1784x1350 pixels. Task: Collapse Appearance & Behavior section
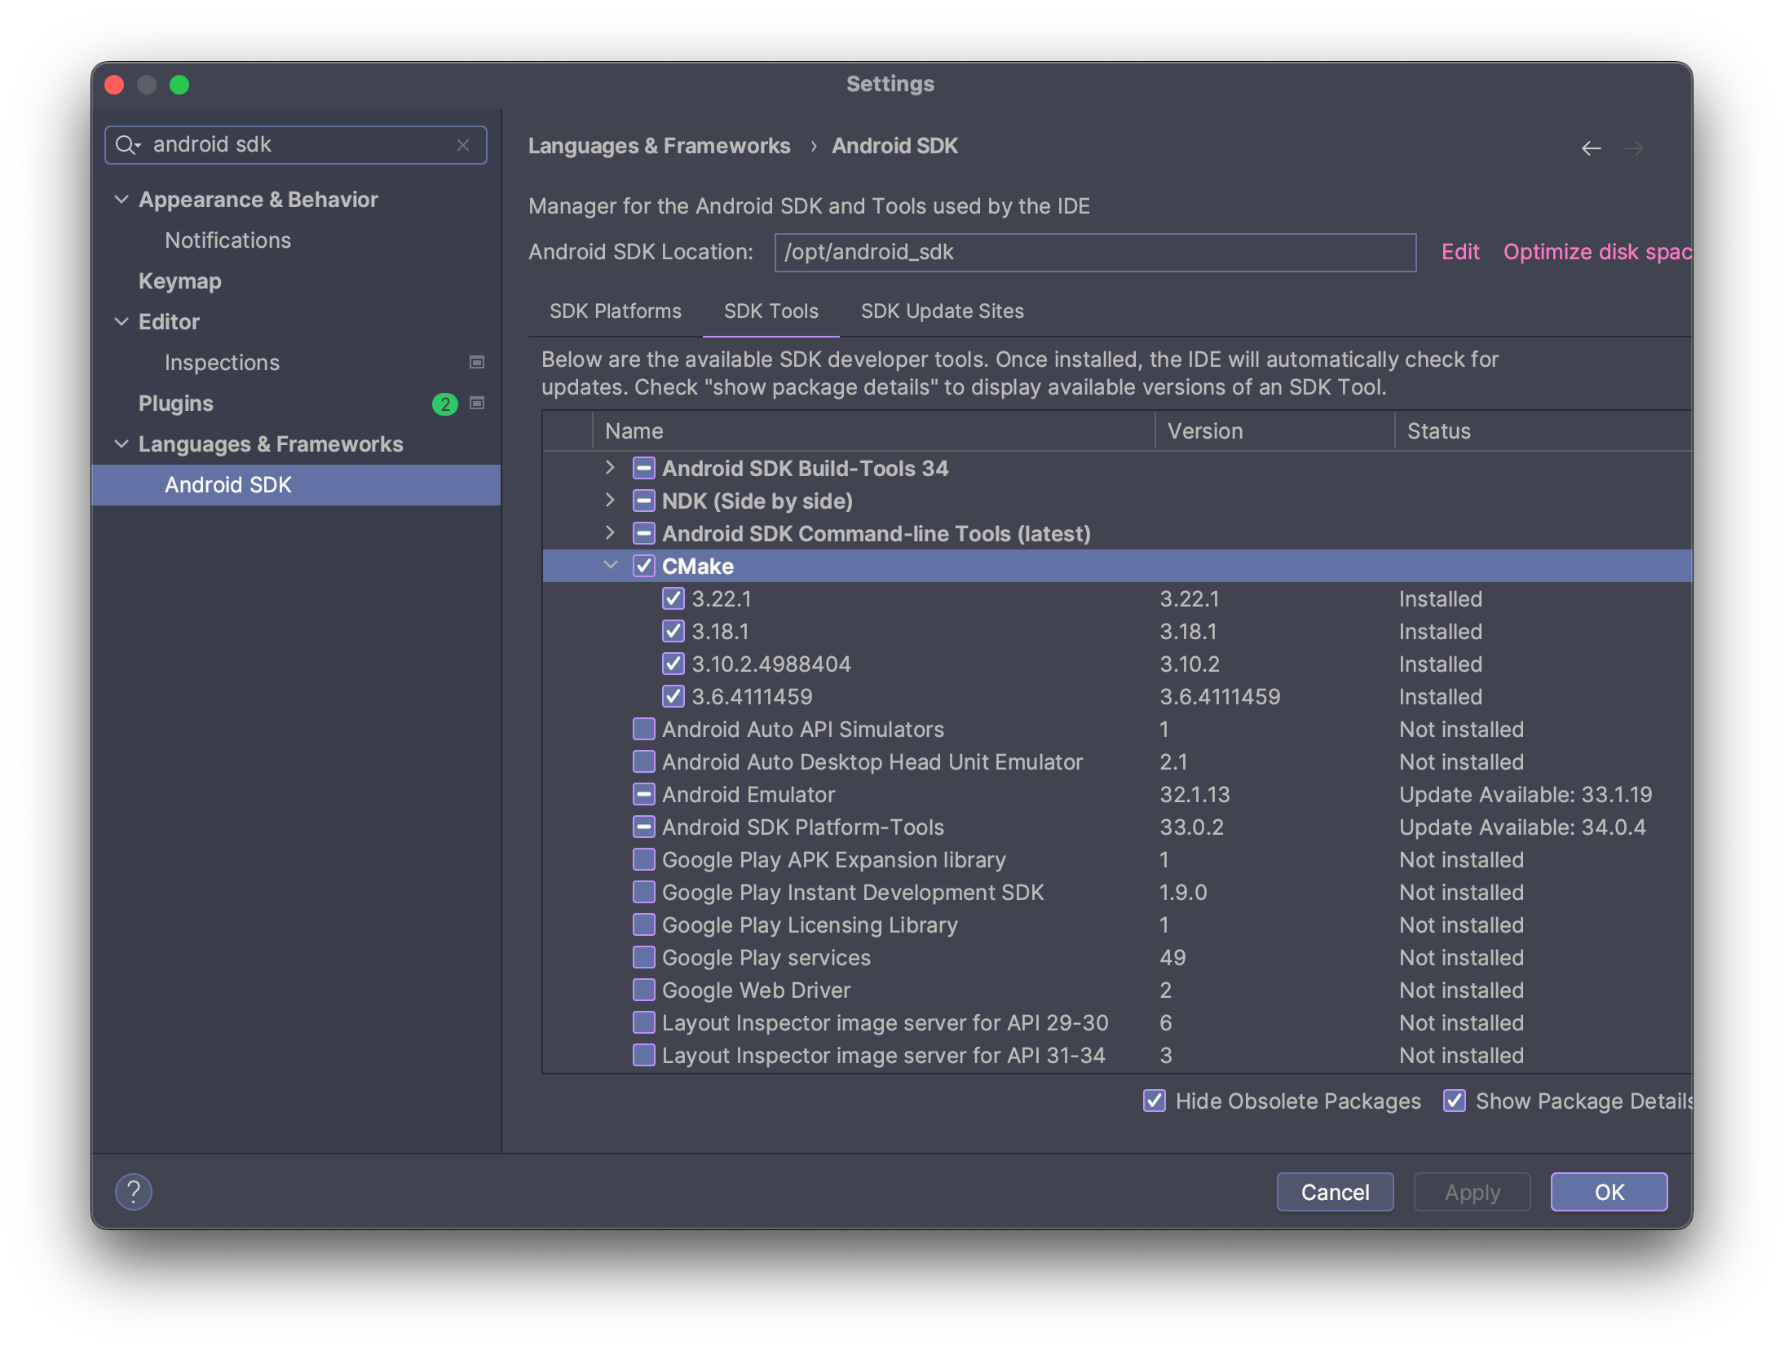pos(121,199)
